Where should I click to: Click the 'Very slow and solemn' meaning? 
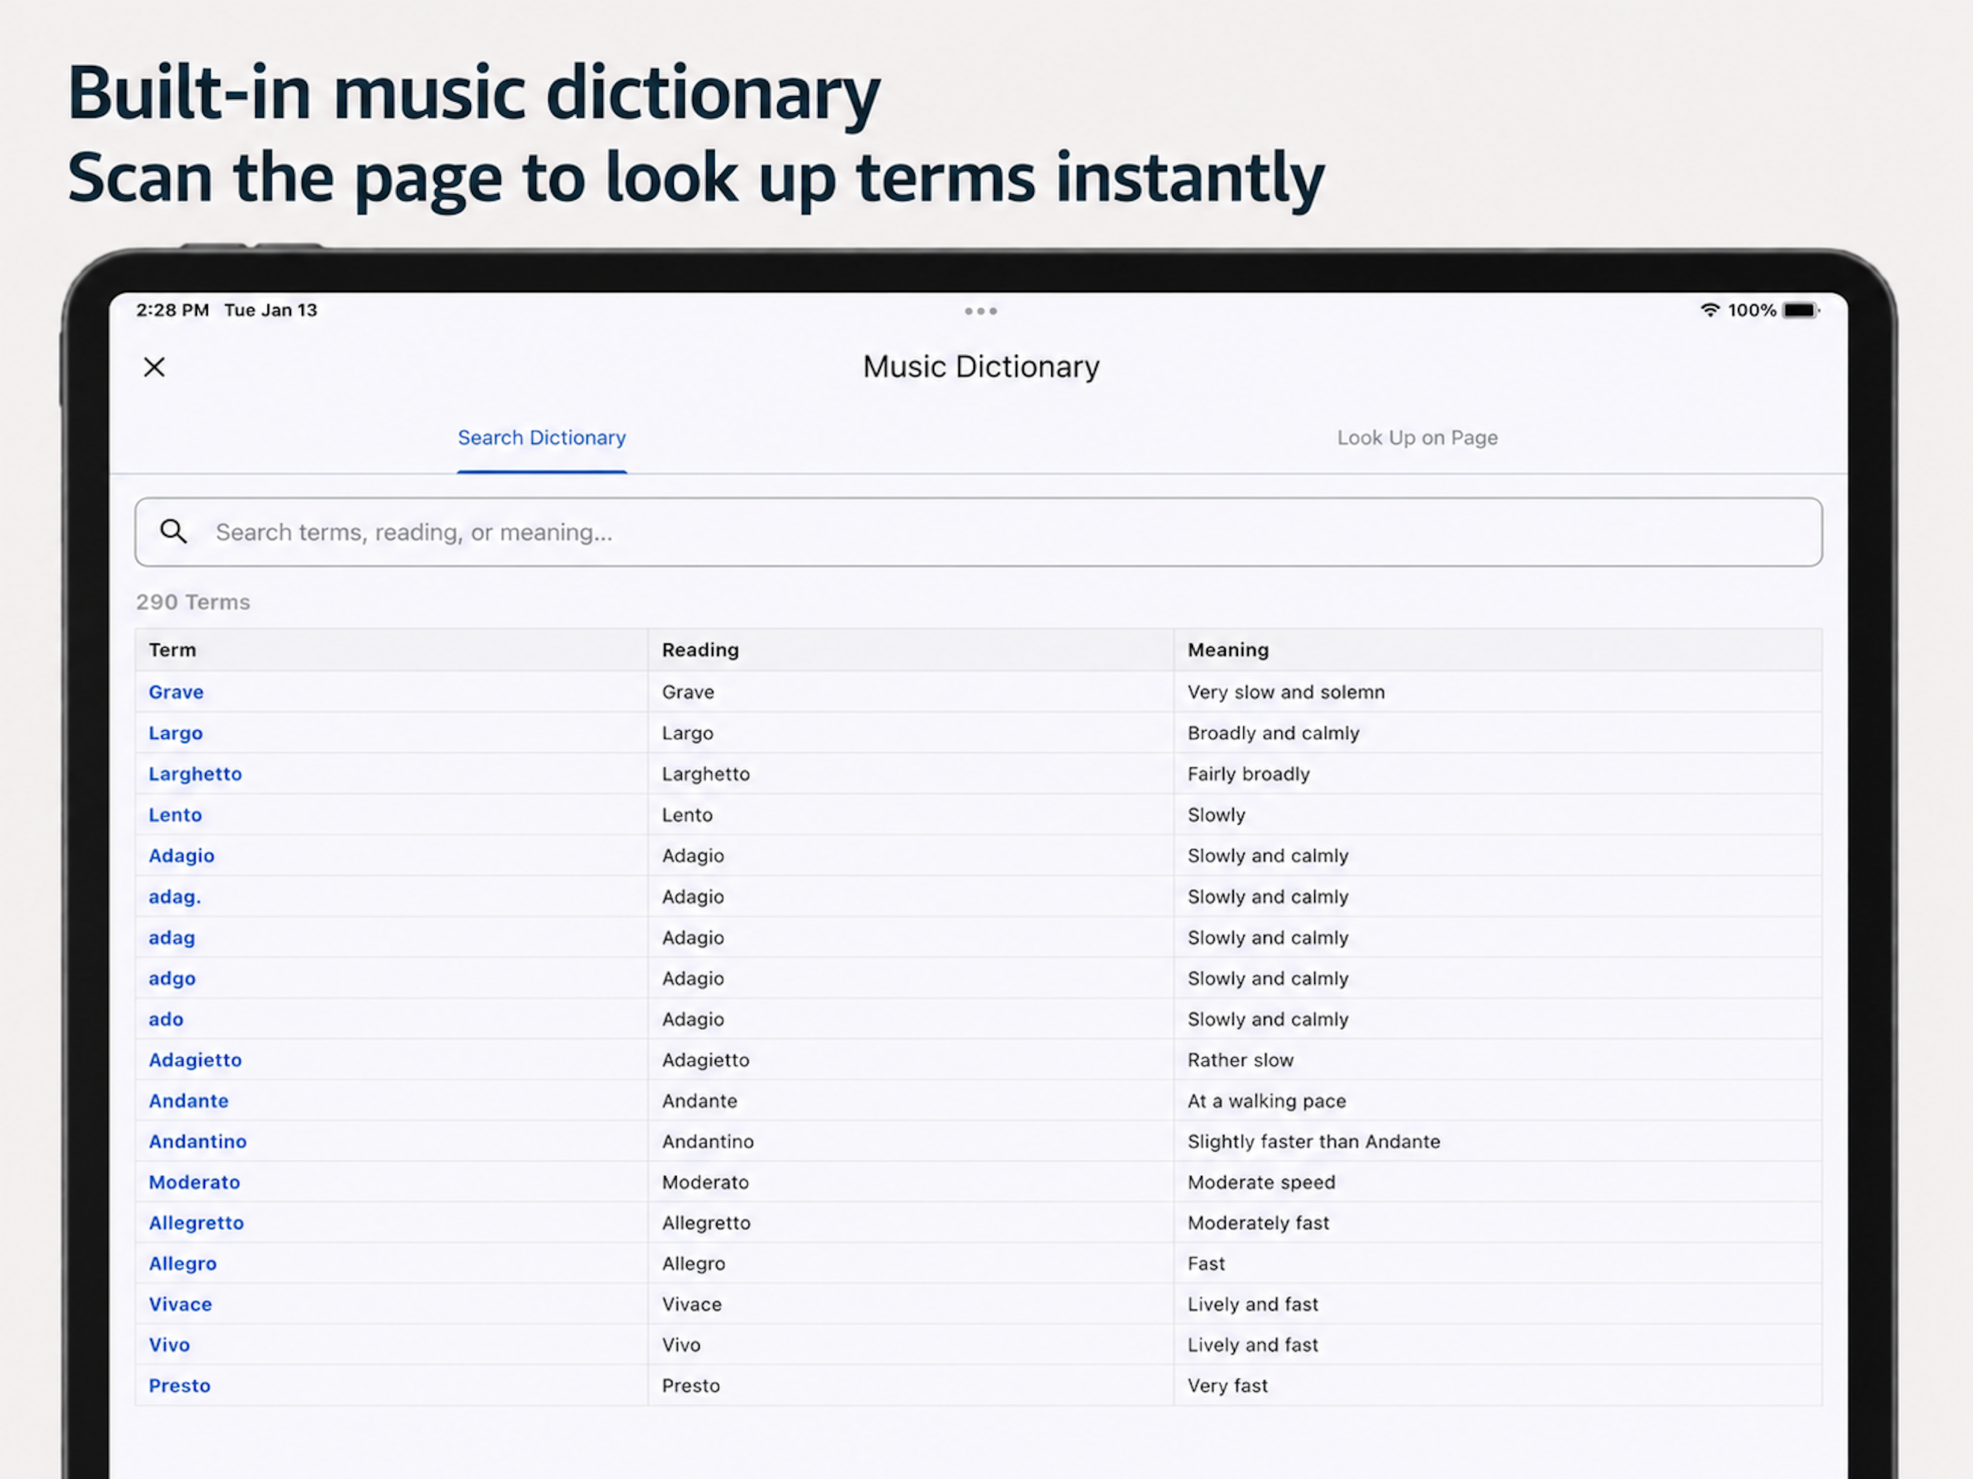pyautogui.click(x=1286, y=691)
